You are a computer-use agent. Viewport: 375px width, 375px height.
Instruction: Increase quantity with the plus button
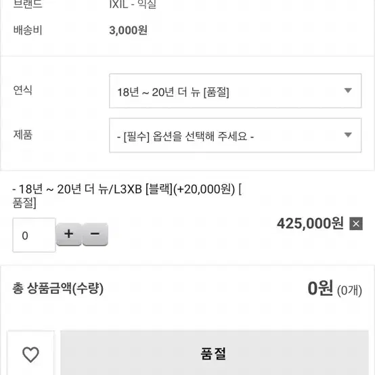69,234
